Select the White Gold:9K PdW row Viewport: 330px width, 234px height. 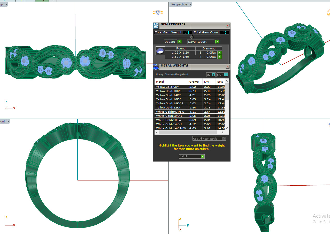point(190,112)
